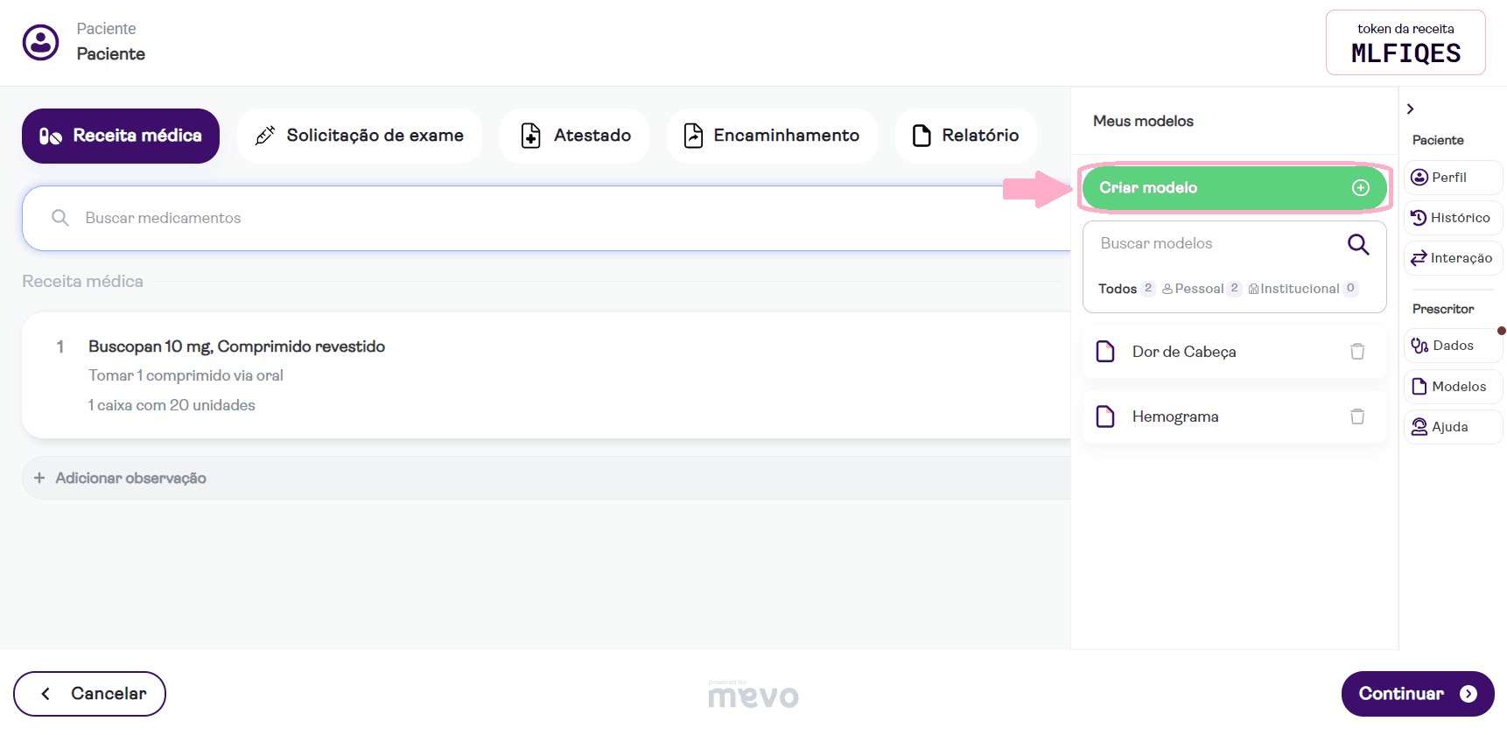
Task: Switch to Solicitação de exame tab
Action: pos(359,136)
